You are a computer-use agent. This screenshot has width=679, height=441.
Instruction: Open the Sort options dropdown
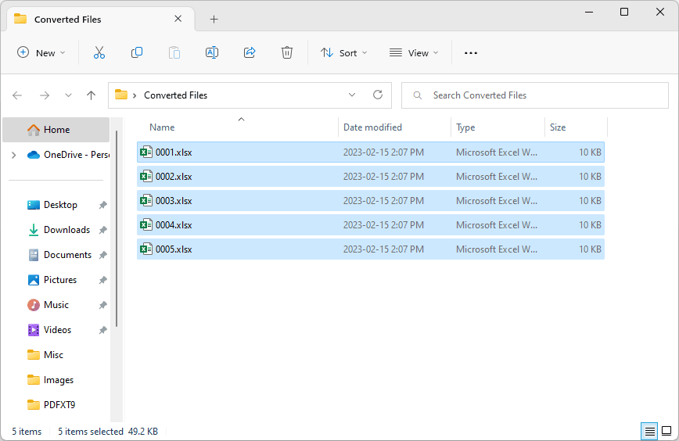[x=344, y=53]
